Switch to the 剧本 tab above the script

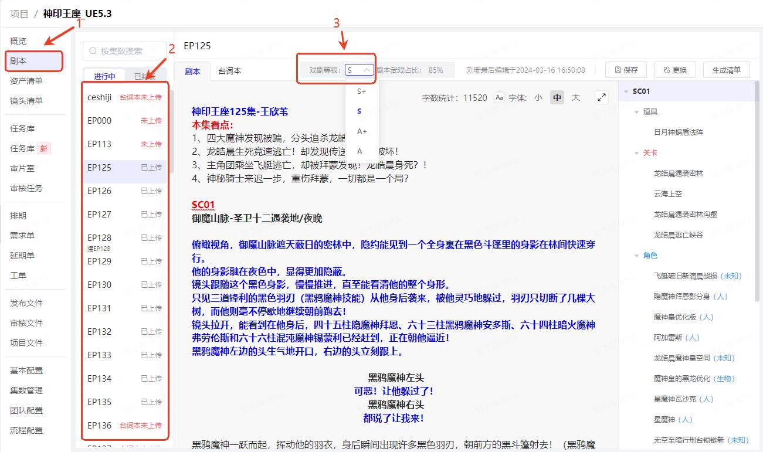[192, 71]
